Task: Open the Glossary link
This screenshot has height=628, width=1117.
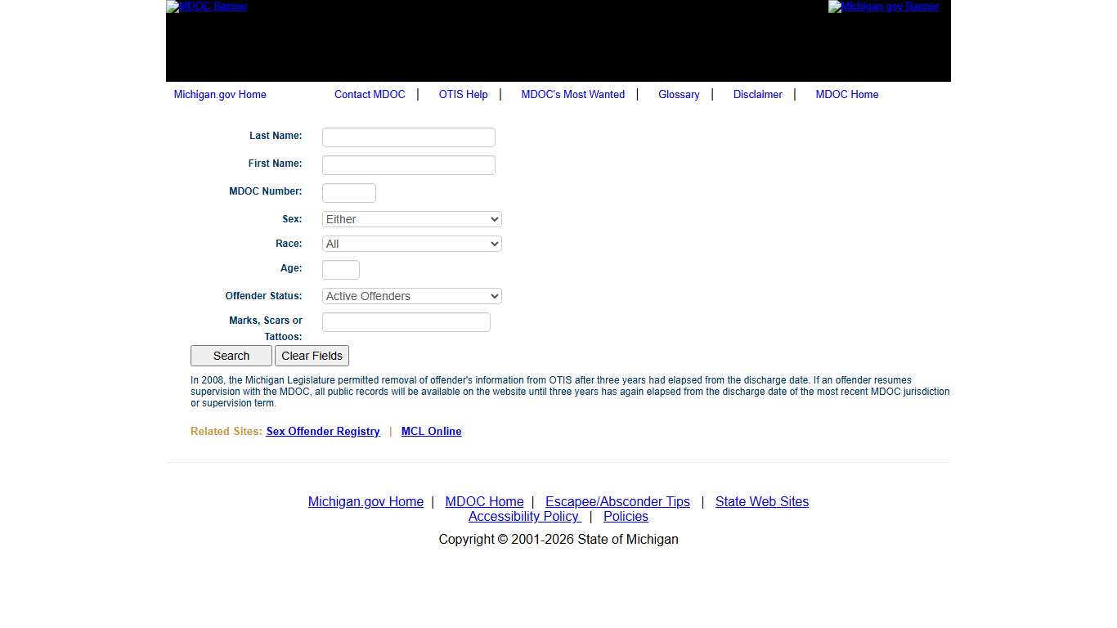Action: [679, 94]
